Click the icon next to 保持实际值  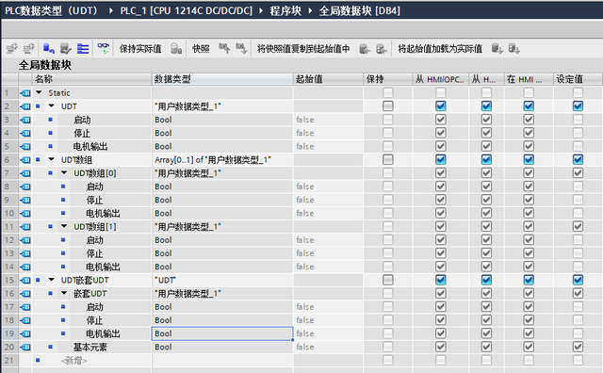click(x=176, y=49)
